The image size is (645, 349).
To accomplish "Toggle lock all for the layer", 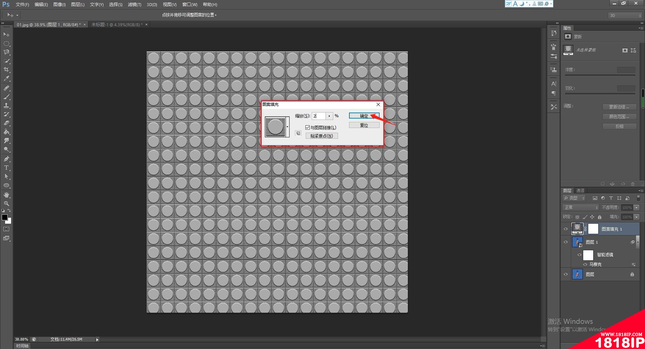I will 600,217.
